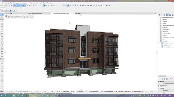Image resolution: width=174 pixels, height=97 pixels.
Task: Select the pick-up parameters eyedropper
Action: [9, 5]
